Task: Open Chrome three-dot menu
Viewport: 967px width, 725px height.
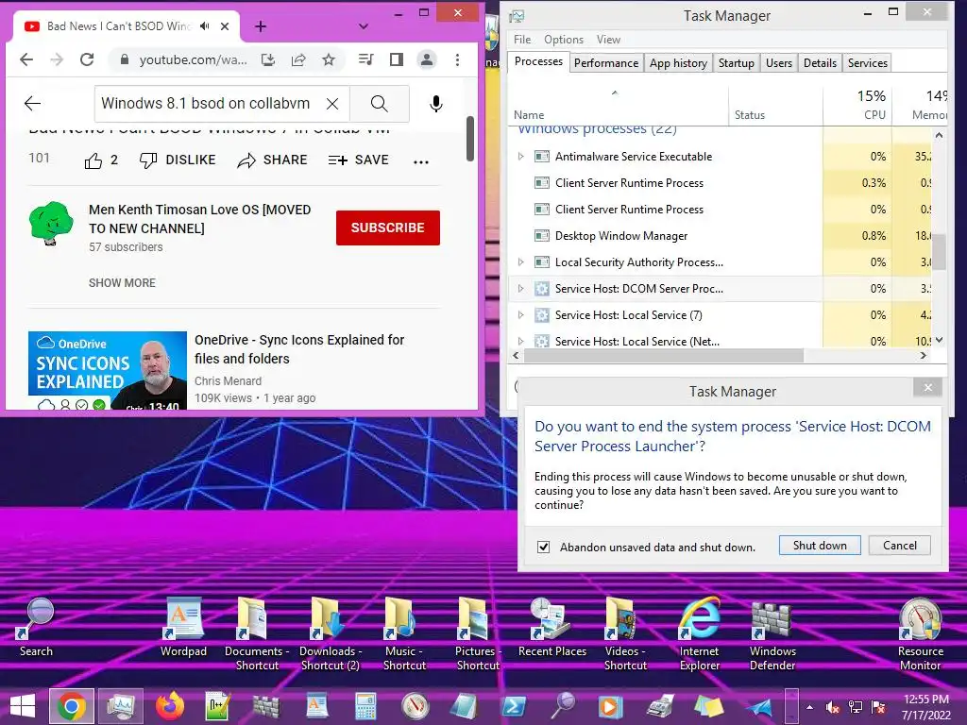Action: [457, 59]
